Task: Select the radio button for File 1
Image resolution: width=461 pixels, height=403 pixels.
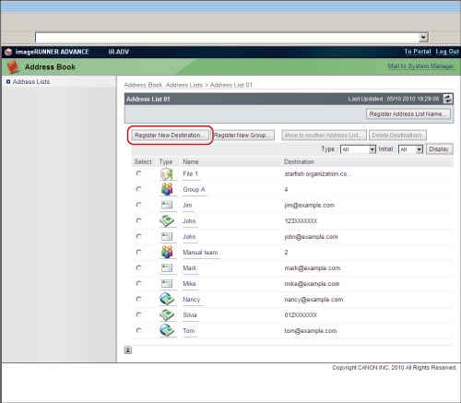Action: 138,173
